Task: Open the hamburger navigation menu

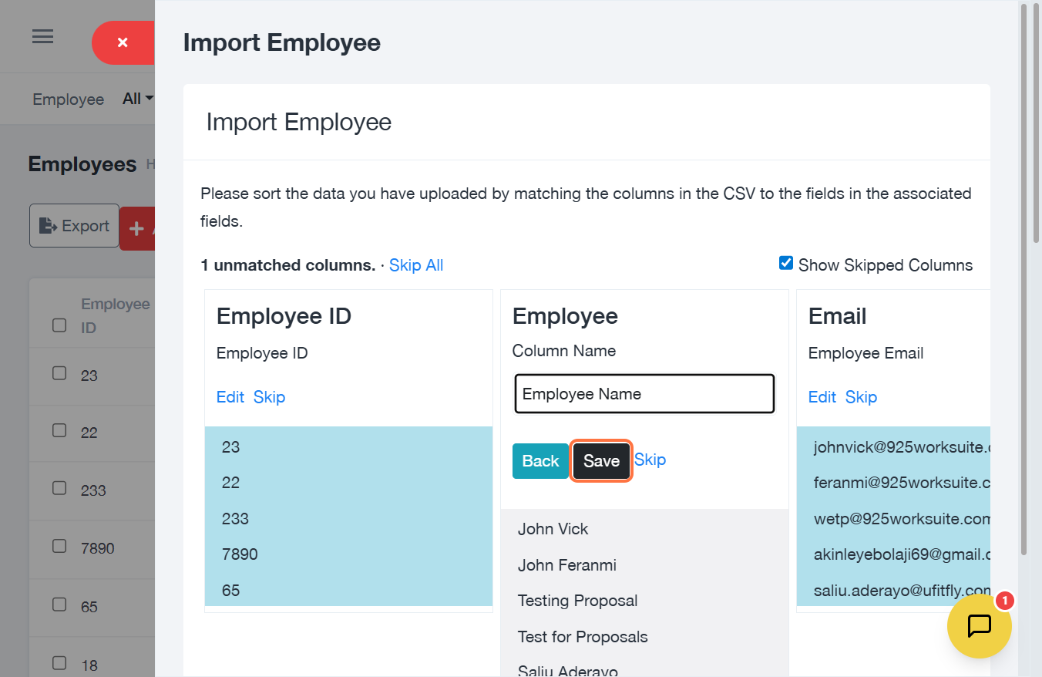Action: (x=42, y=37)
